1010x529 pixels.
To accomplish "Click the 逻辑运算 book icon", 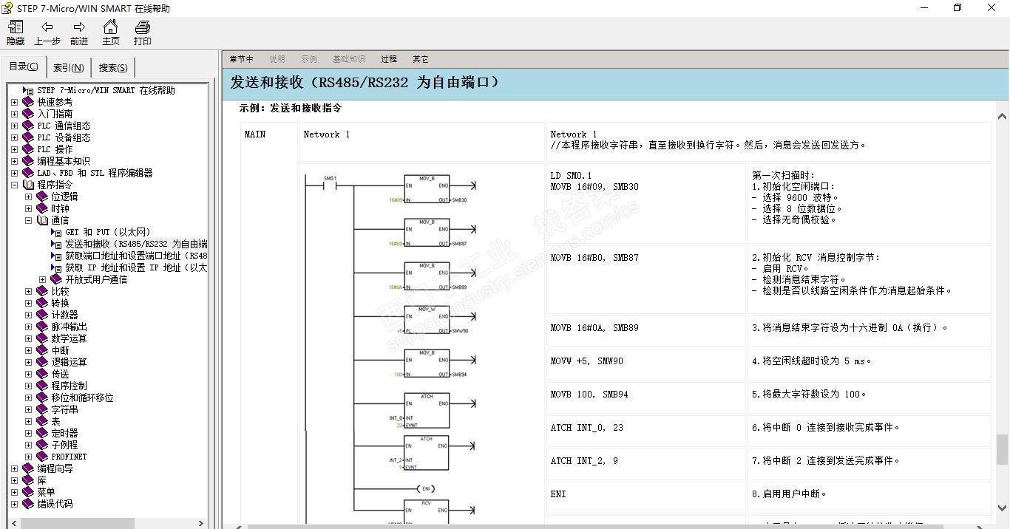I will point(42,362).
